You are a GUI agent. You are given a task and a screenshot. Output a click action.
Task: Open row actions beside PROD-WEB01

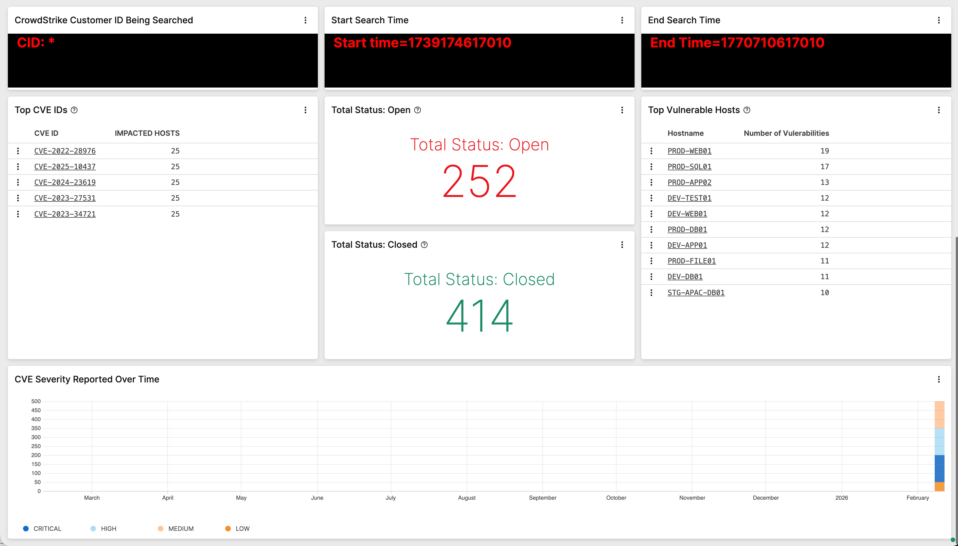(652, 151)
